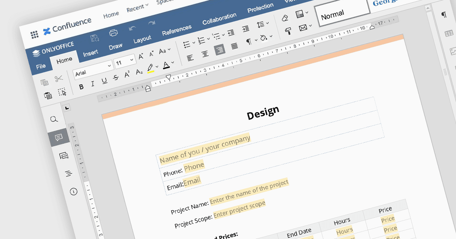The image size is (456, 239).
Task: Click the Select all icon
Action: pos(62,92)
